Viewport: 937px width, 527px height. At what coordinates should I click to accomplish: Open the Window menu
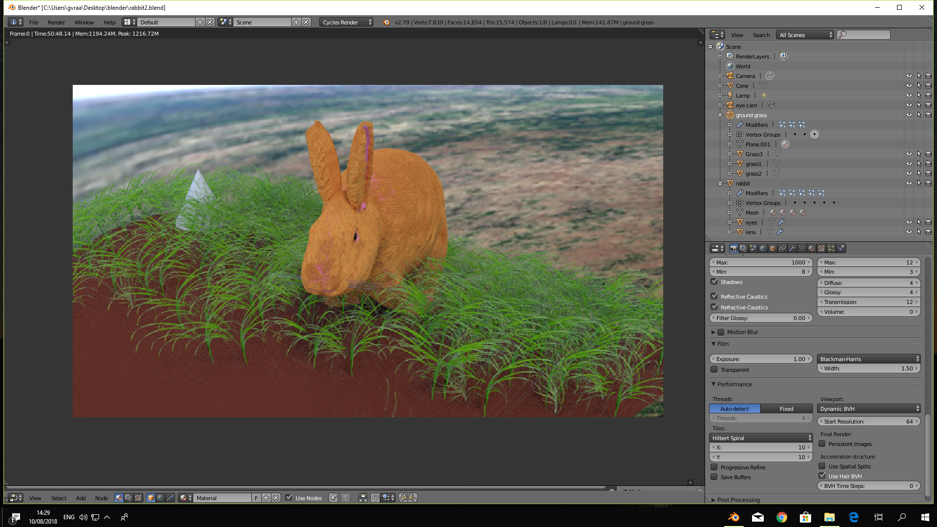pyautogui.click(x=84, y=22)
